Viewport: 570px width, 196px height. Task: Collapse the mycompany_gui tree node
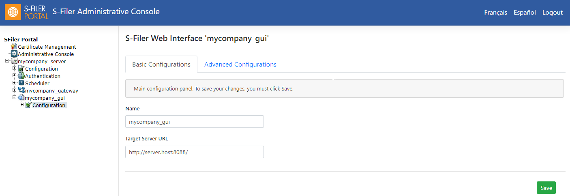[x=14, y=98]
